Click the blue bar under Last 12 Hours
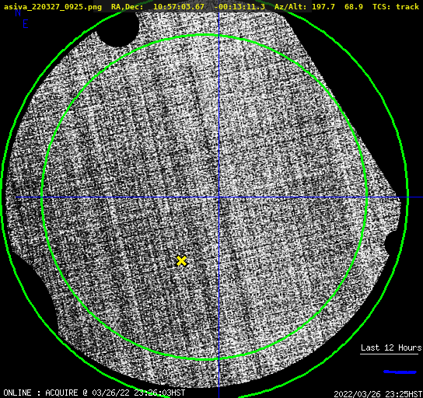The width and height of the screenshot is (423, 398). point(400,372)
